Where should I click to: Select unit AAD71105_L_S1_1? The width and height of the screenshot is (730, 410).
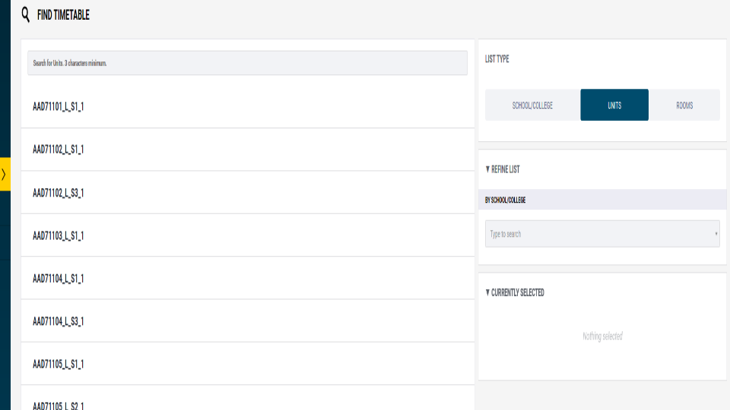[x=248, y=364]
